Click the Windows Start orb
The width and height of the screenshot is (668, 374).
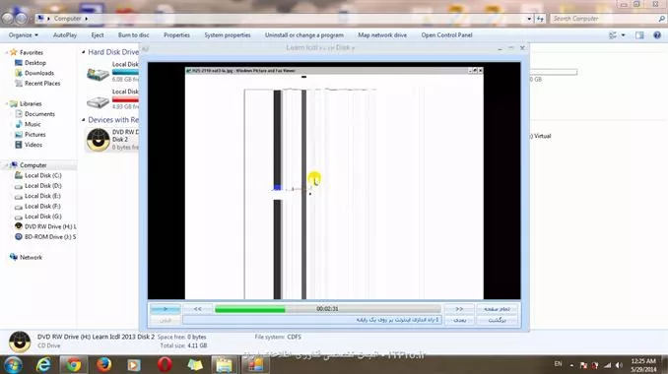pos(13,365)
